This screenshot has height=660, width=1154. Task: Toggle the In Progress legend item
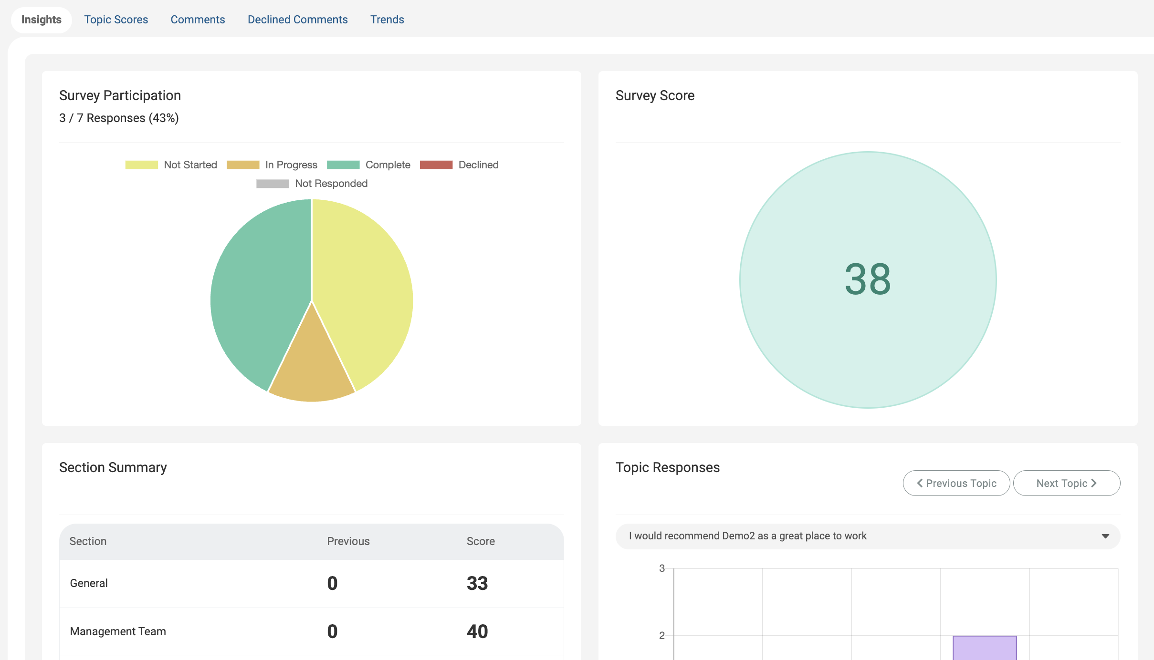point(272,165)
